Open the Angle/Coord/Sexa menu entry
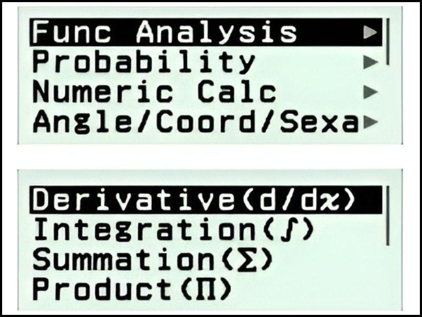 click(195, 123)
